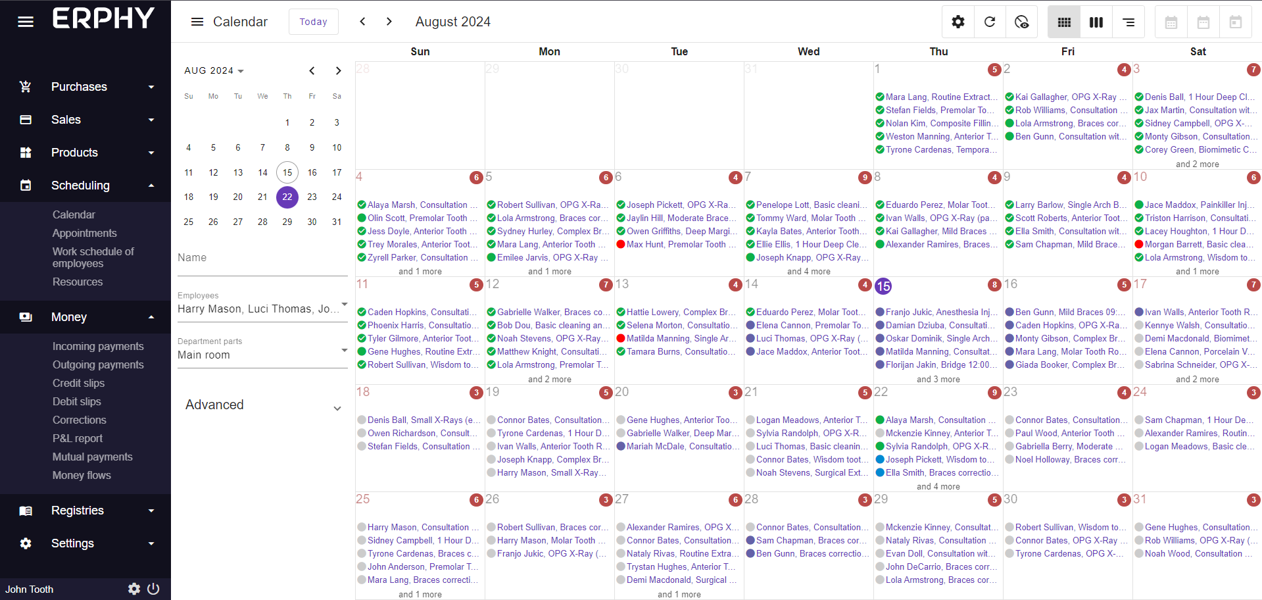The height and width of the screenshot is (600, 1262).
Task: Open Calendar under Scheduling
Action: tap(74, 214)
